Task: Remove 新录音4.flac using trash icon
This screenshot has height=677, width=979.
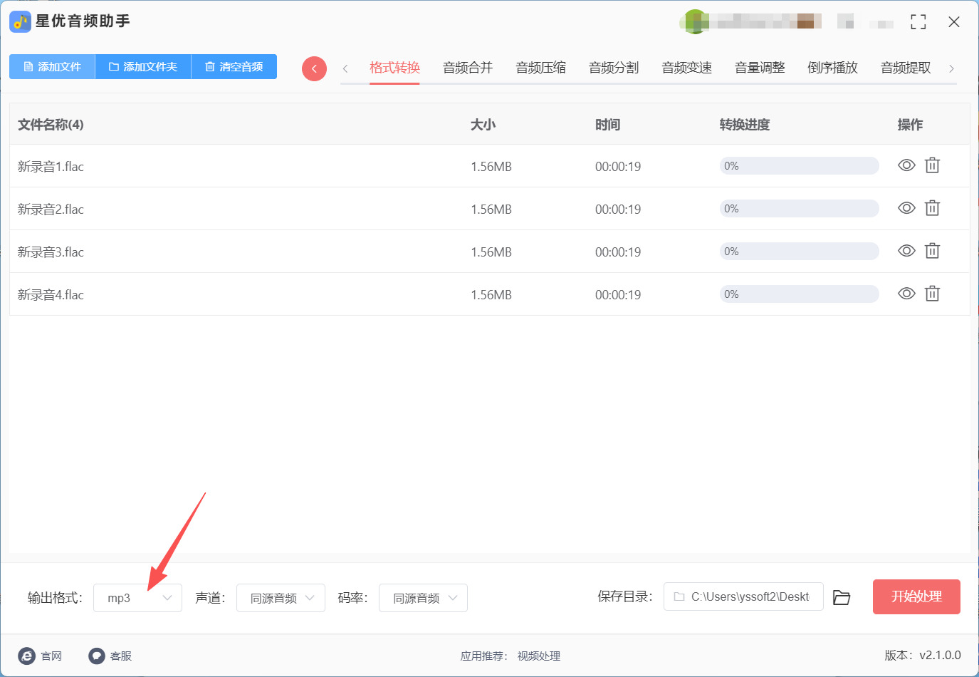Action: pos(932,294)
